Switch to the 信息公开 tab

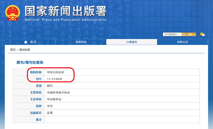[x=183, y=42]
